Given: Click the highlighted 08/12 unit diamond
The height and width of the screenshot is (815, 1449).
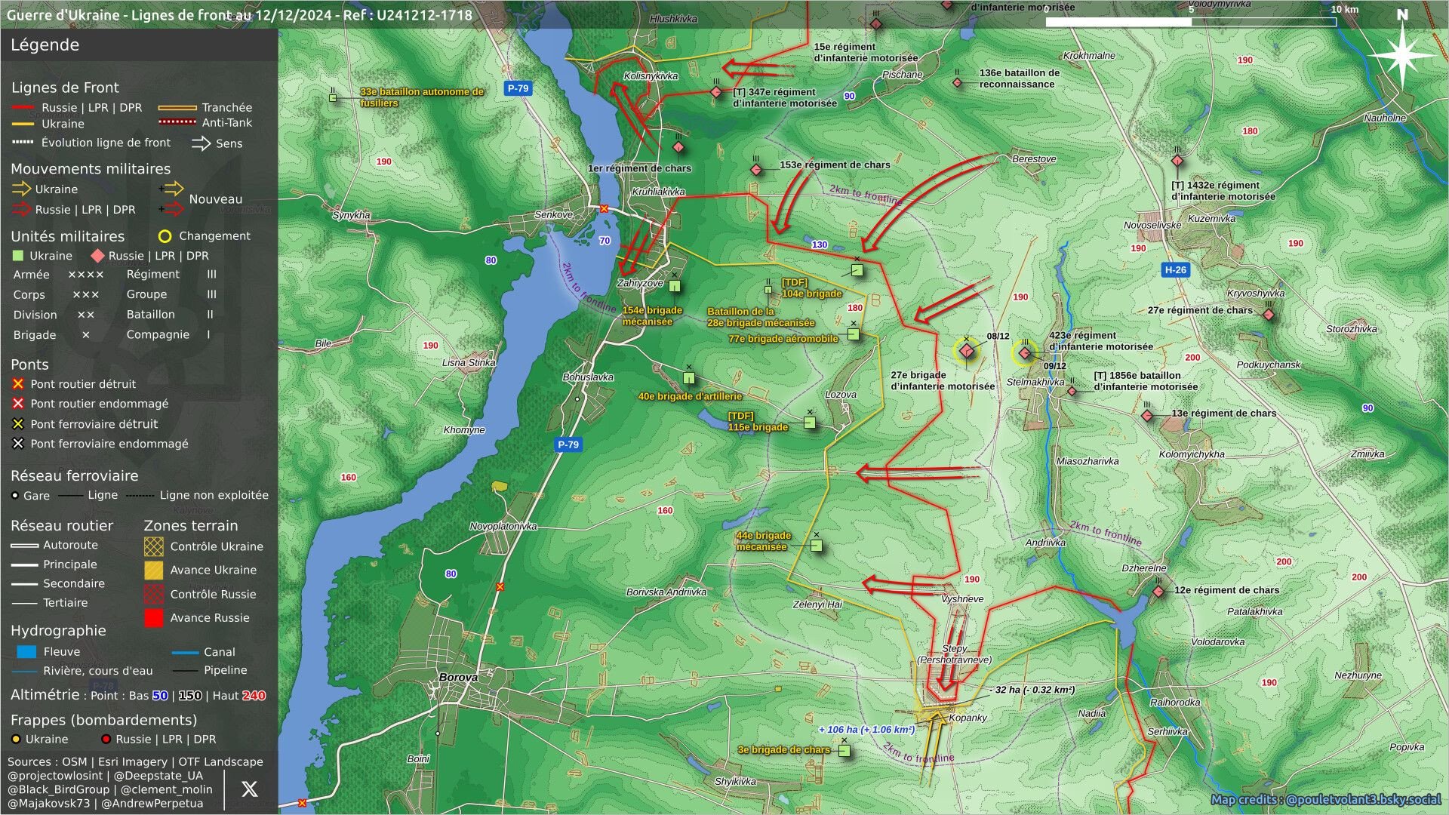Looking at the screenshot, I should coord(967,351).
